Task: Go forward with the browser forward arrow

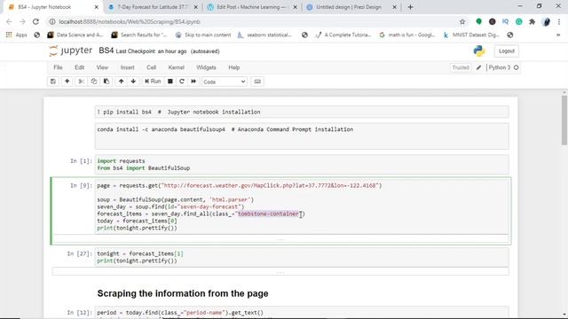Action: tap(22, 21)
